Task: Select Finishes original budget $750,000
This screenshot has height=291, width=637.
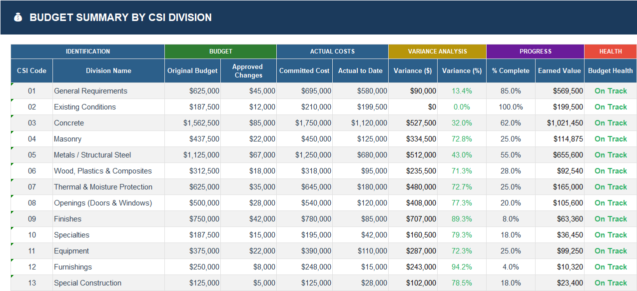Action: 192,219
